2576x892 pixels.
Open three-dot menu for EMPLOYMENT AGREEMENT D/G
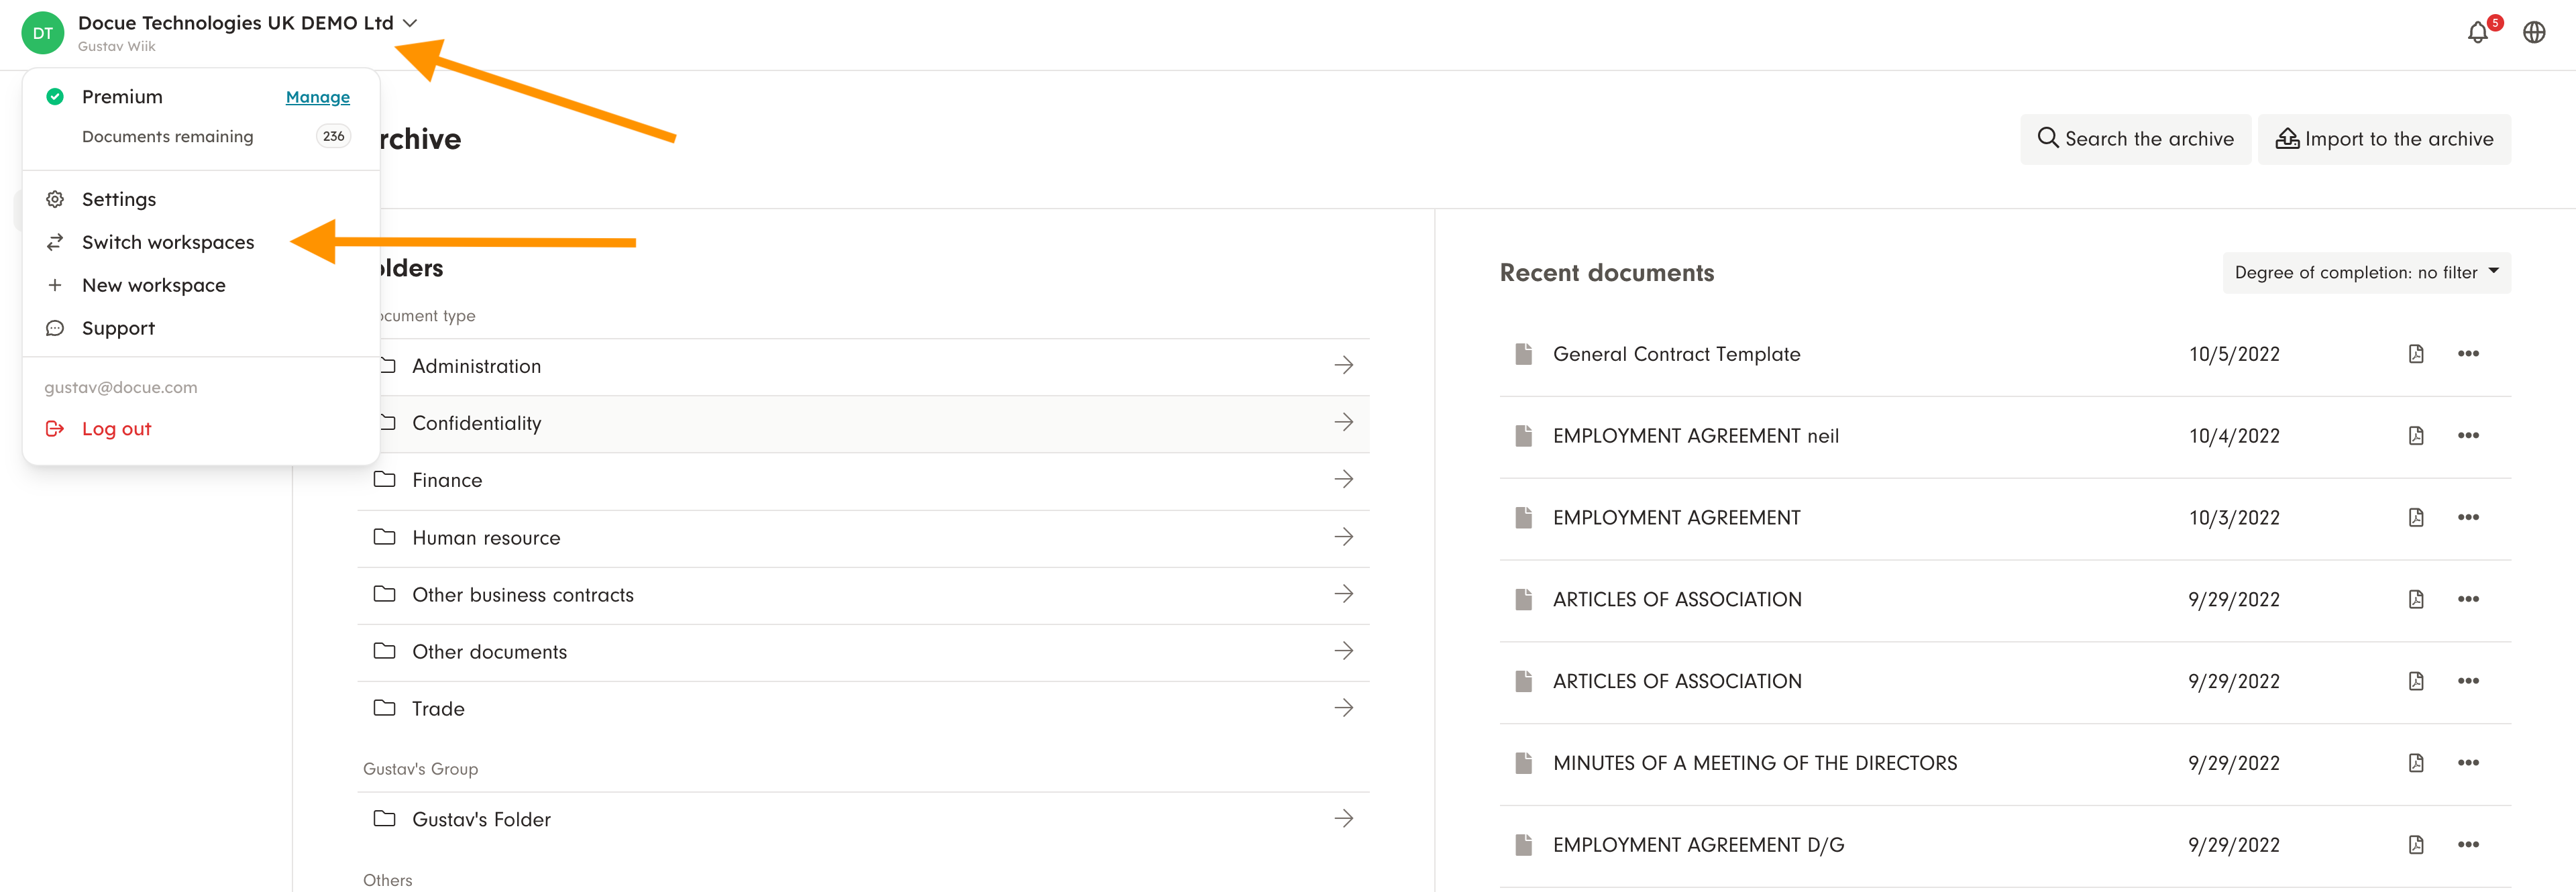pyautogui.click(x=2467, y=845)
